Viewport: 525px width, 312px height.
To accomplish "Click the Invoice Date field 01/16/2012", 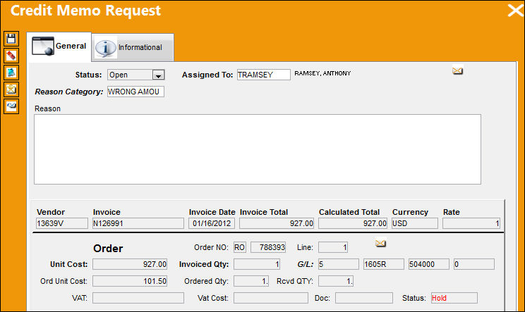I will pos(211,223).
